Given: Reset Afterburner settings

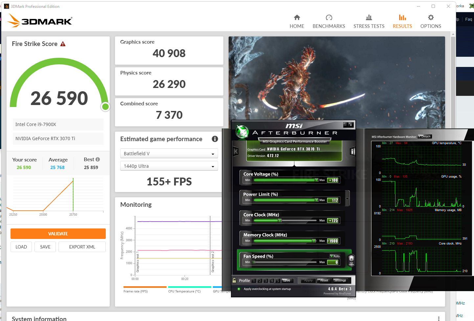Looking at the screenshot, I should 324,281.
